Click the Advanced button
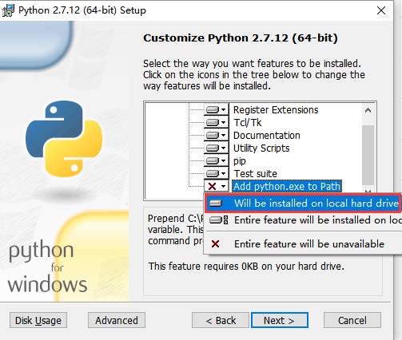 tap(117, 320)
